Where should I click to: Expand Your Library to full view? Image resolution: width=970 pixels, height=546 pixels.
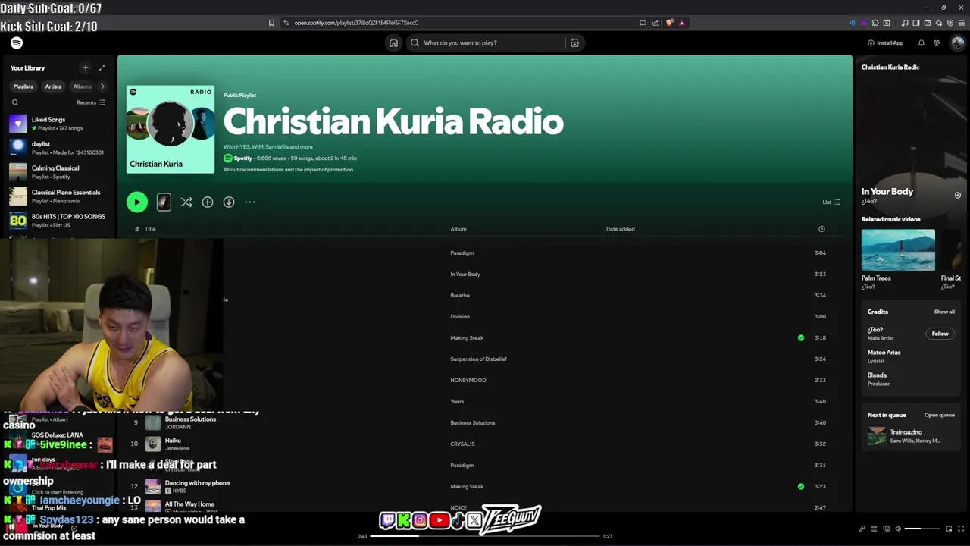102,68
